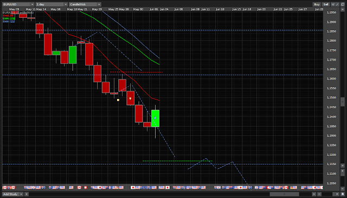Image resolution: width=347 pixels, height=198 pixels.
Task: Click the Buy button
Action: (317, 4)
